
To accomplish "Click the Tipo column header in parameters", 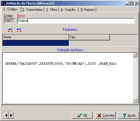I will (x=89, y=37).
